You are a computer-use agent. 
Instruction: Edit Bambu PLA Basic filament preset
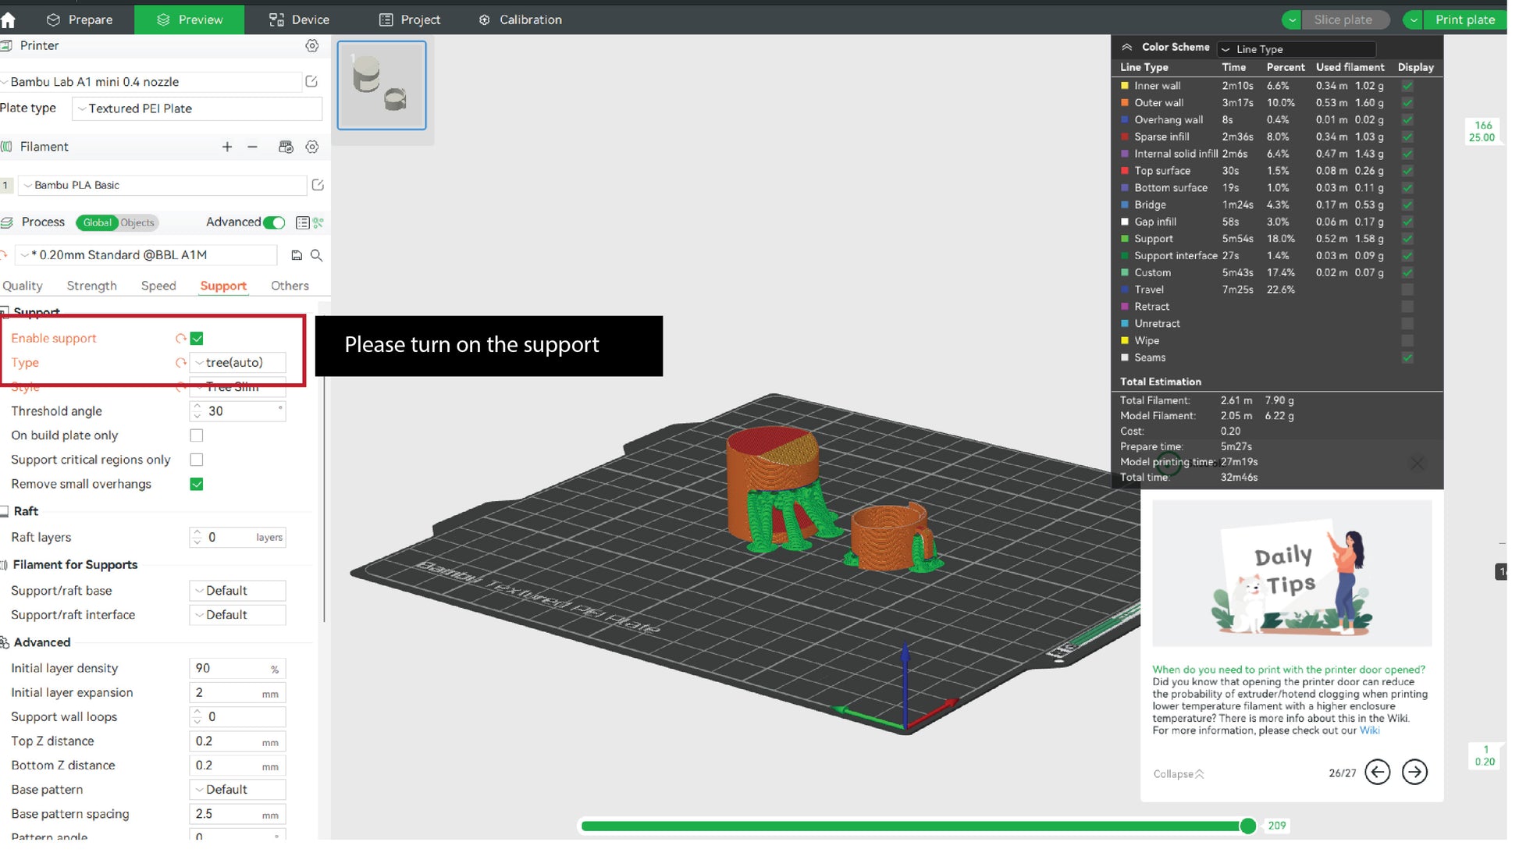[318, 185]
